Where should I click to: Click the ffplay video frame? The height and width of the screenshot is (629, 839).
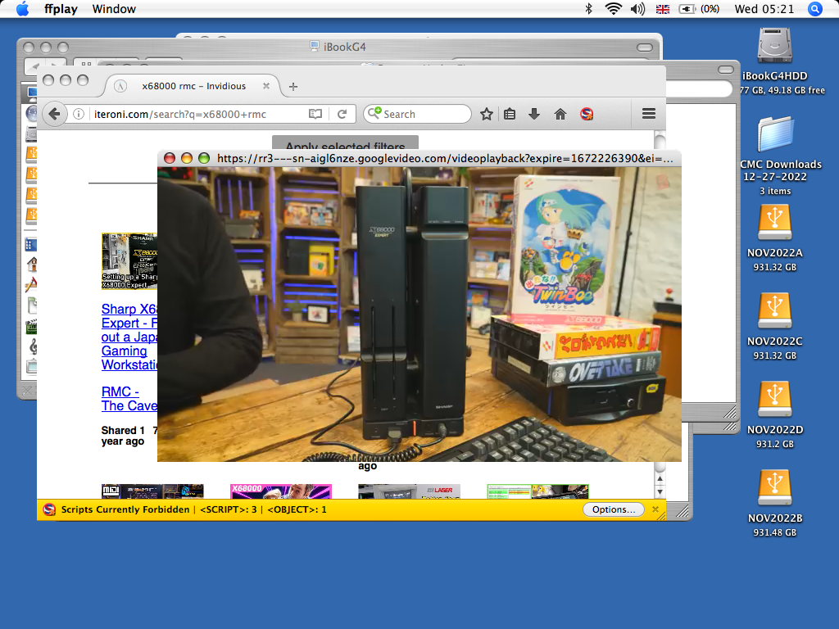click(x=419, y=314)
